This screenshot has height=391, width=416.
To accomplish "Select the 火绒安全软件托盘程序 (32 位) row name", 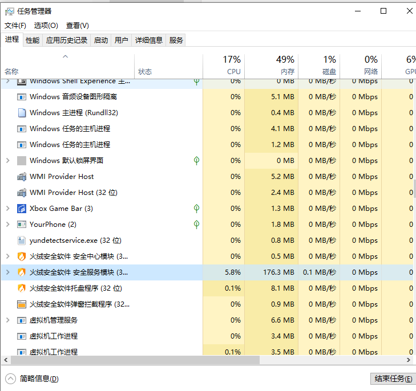I will [x=76, y=288].
